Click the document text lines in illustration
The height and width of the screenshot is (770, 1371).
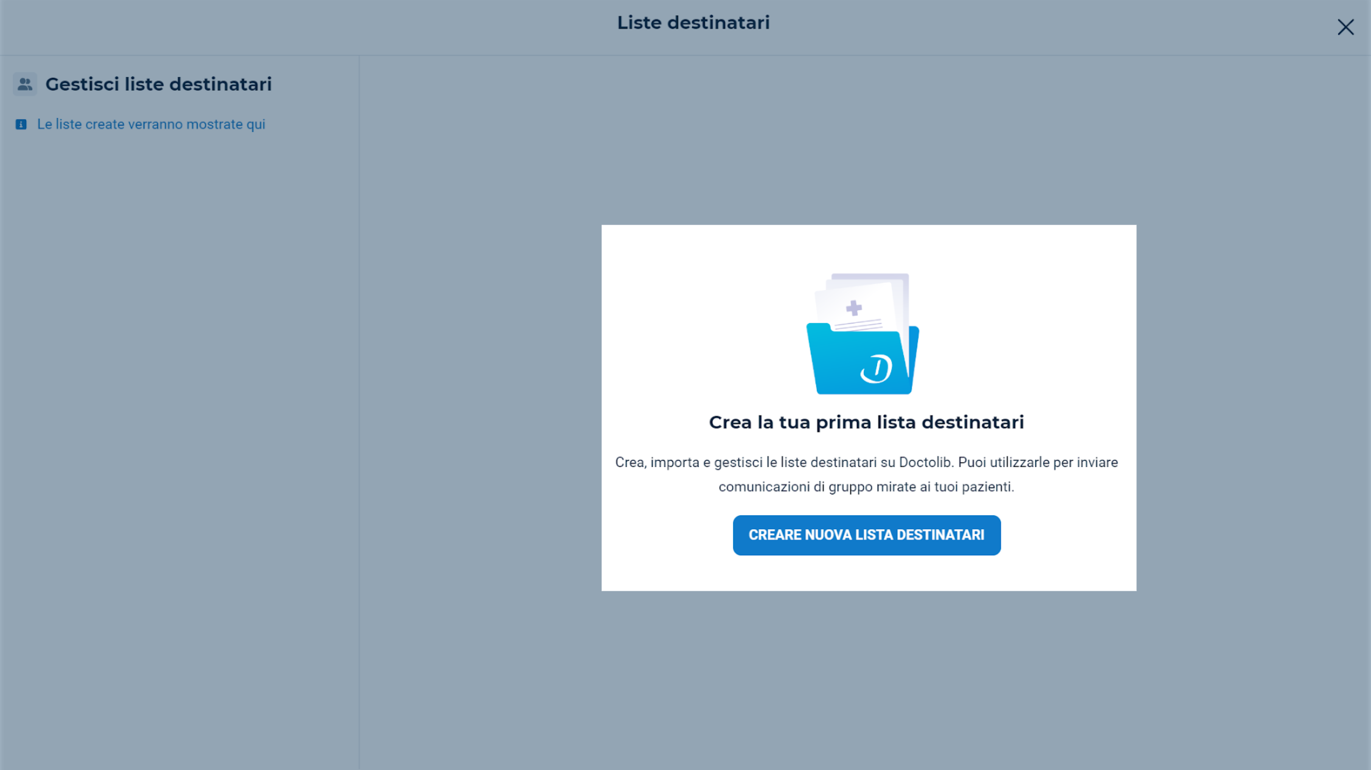tap(858, 325)
